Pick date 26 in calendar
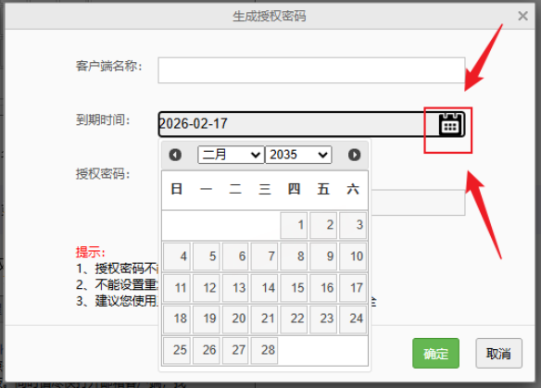Screen dimensions: 541x388 (x=207, y=350)
